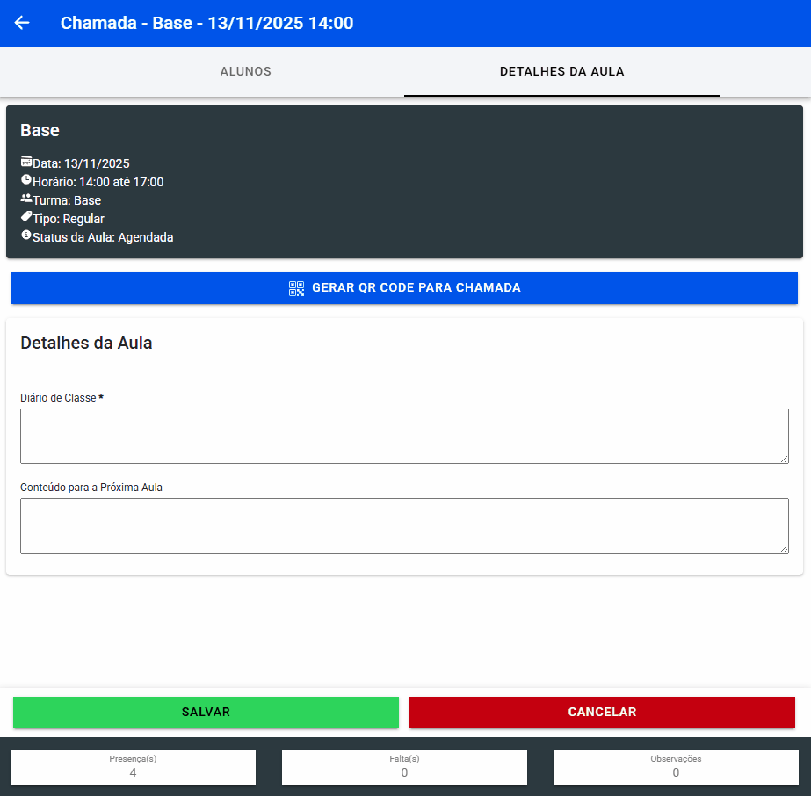The height and width of the screenshot is (796, 811).
Task: Open the Presença(s) counter box
Action: tap(133, 767)
